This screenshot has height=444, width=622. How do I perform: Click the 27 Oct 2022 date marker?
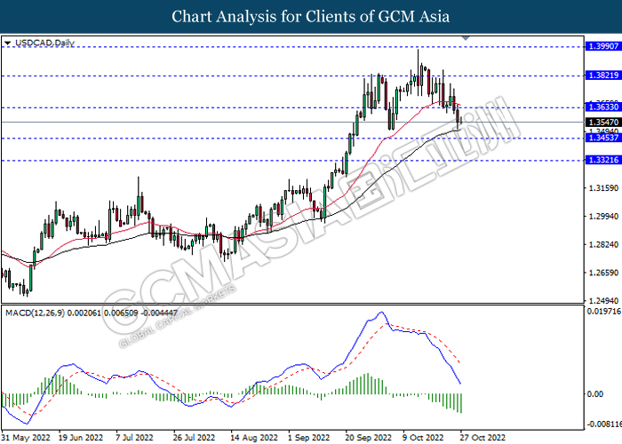point(482,438)
